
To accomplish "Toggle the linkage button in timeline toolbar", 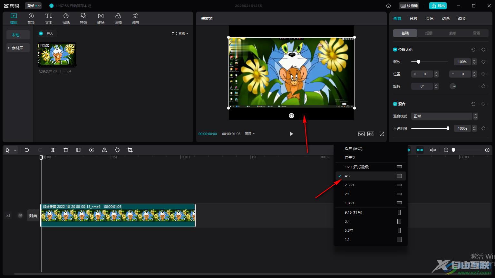I will [420, 150].
